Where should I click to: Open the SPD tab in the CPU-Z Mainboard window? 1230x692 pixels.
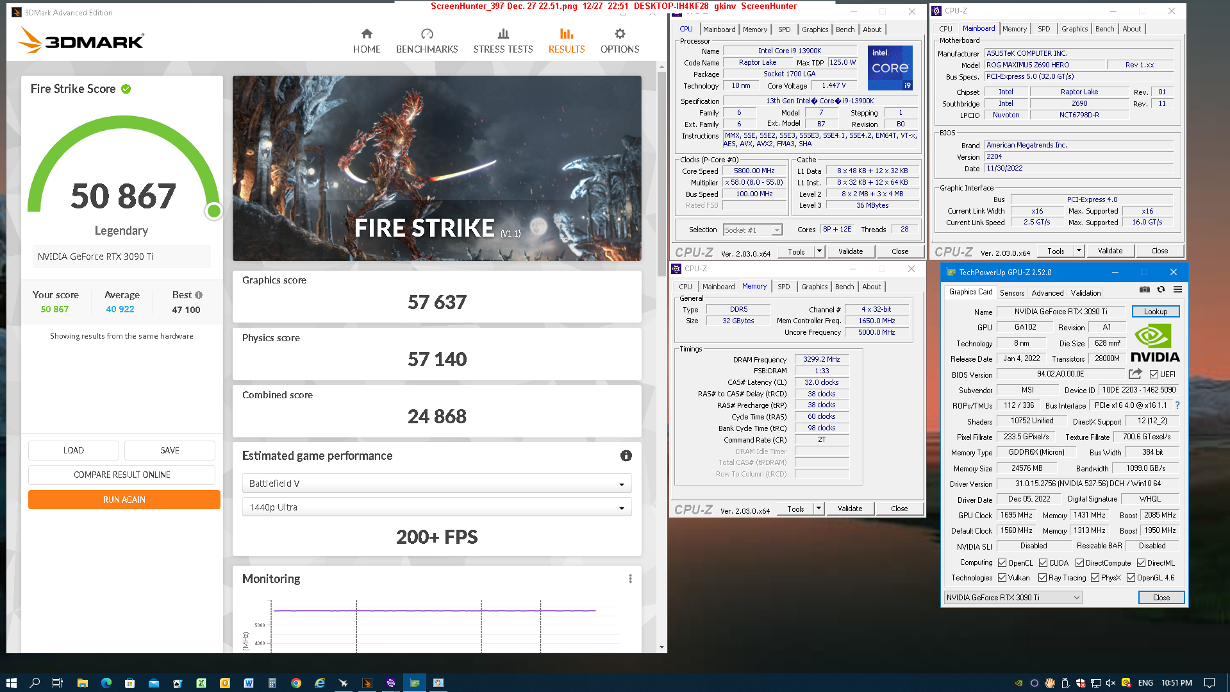coord(1043,29)
